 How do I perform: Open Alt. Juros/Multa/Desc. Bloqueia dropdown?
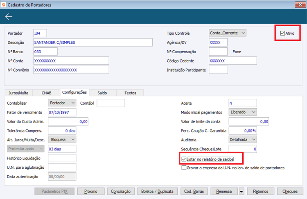coord(62,140)
